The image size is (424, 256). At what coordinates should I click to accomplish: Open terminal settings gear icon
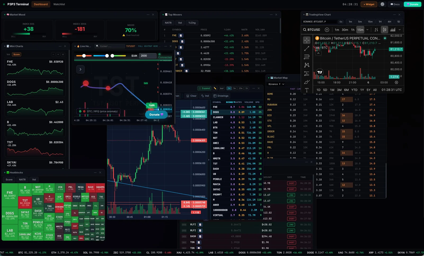point(382,4)
